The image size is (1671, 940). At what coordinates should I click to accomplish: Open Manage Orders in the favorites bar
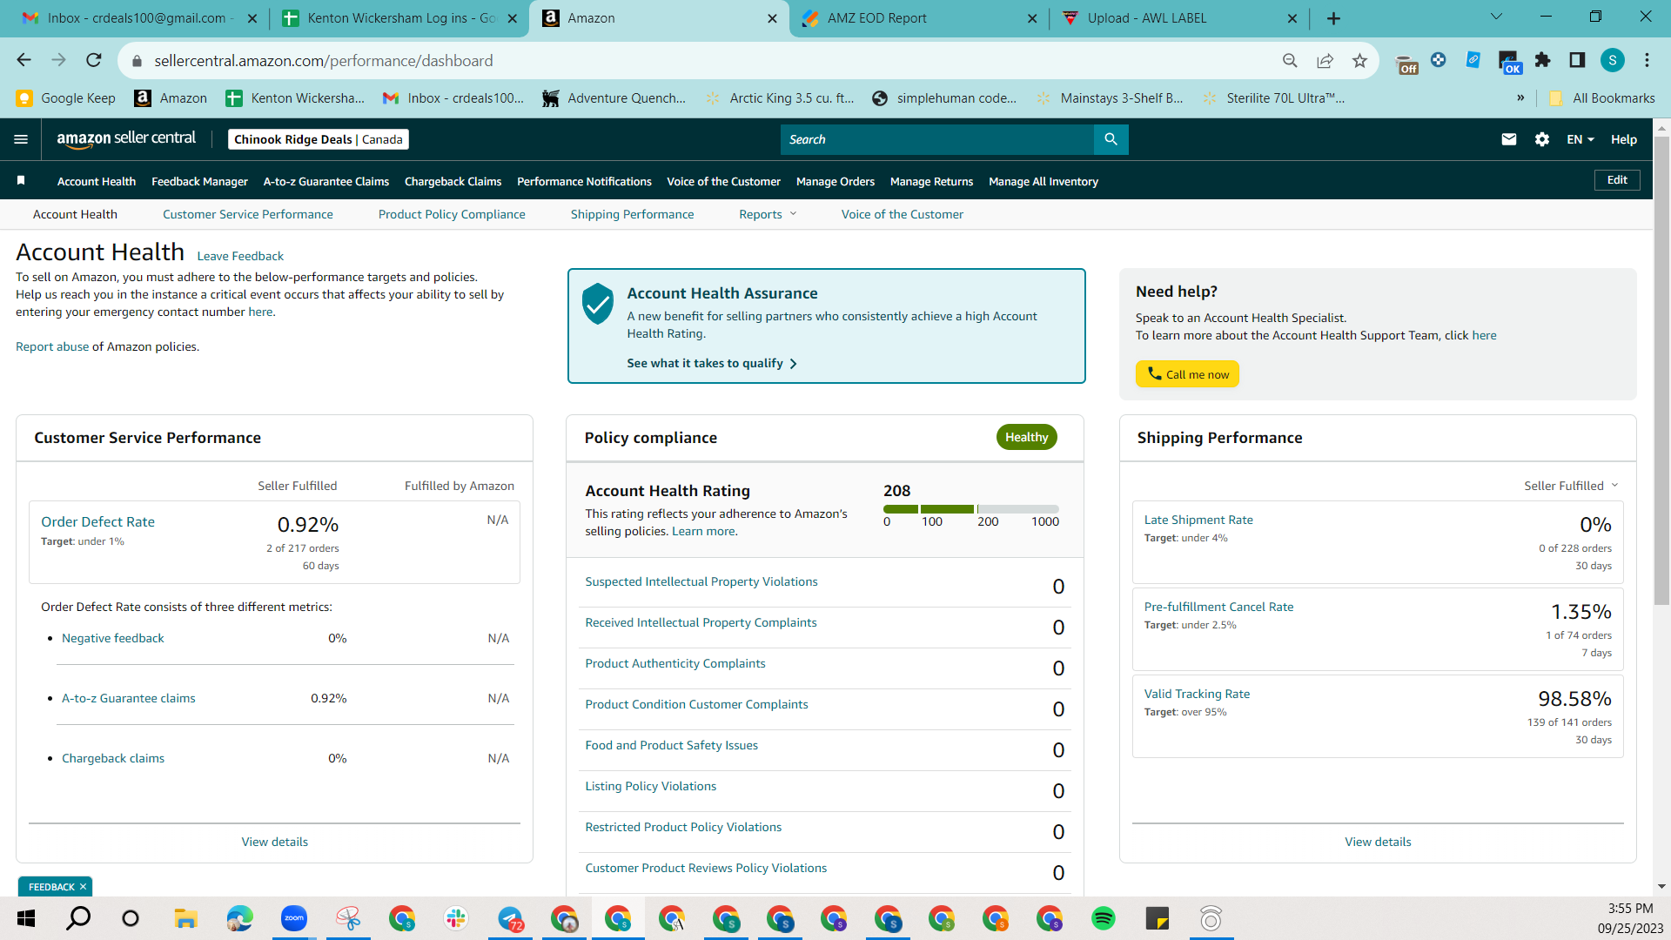coord(835,181)
